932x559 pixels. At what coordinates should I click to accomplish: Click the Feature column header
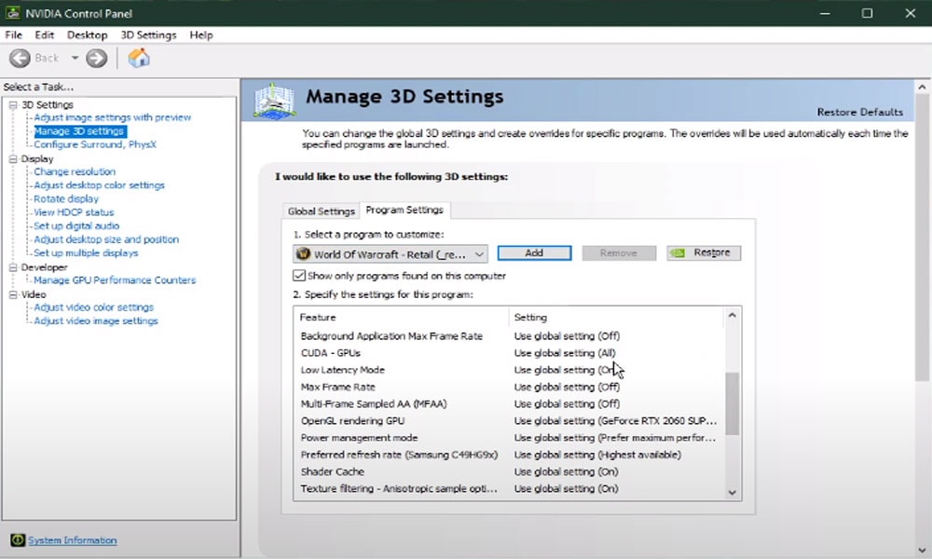pyautogui.click(x=401, y=317)
